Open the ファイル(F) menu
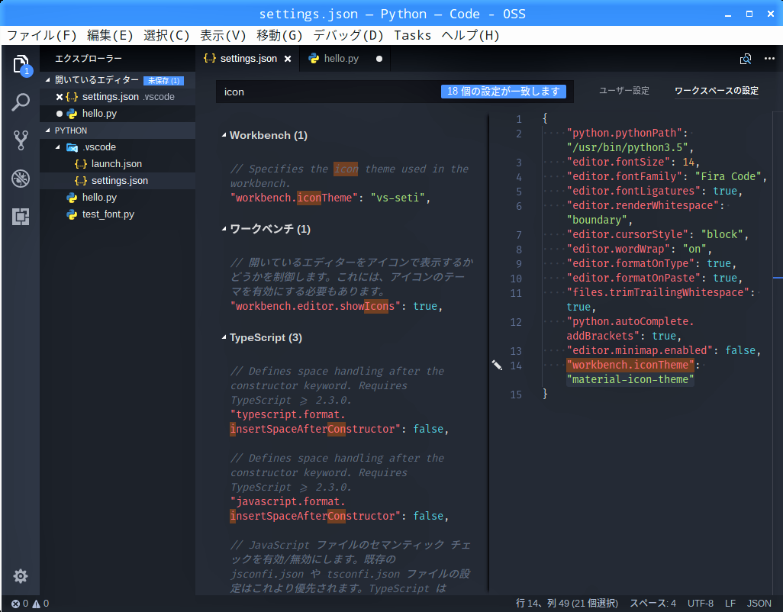 click(x=41, y=35)
